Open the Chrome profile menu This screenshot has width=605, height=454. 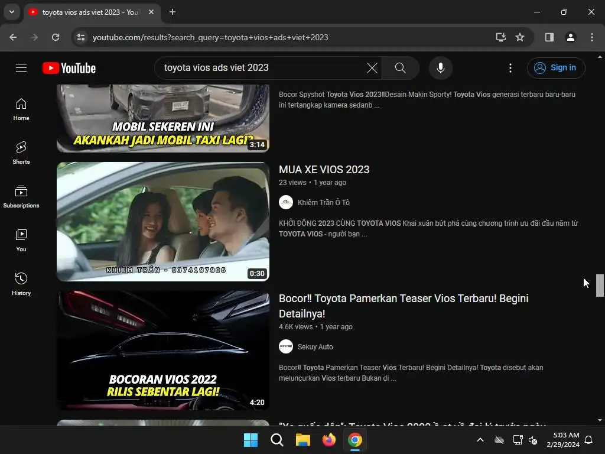pos(571,37)
